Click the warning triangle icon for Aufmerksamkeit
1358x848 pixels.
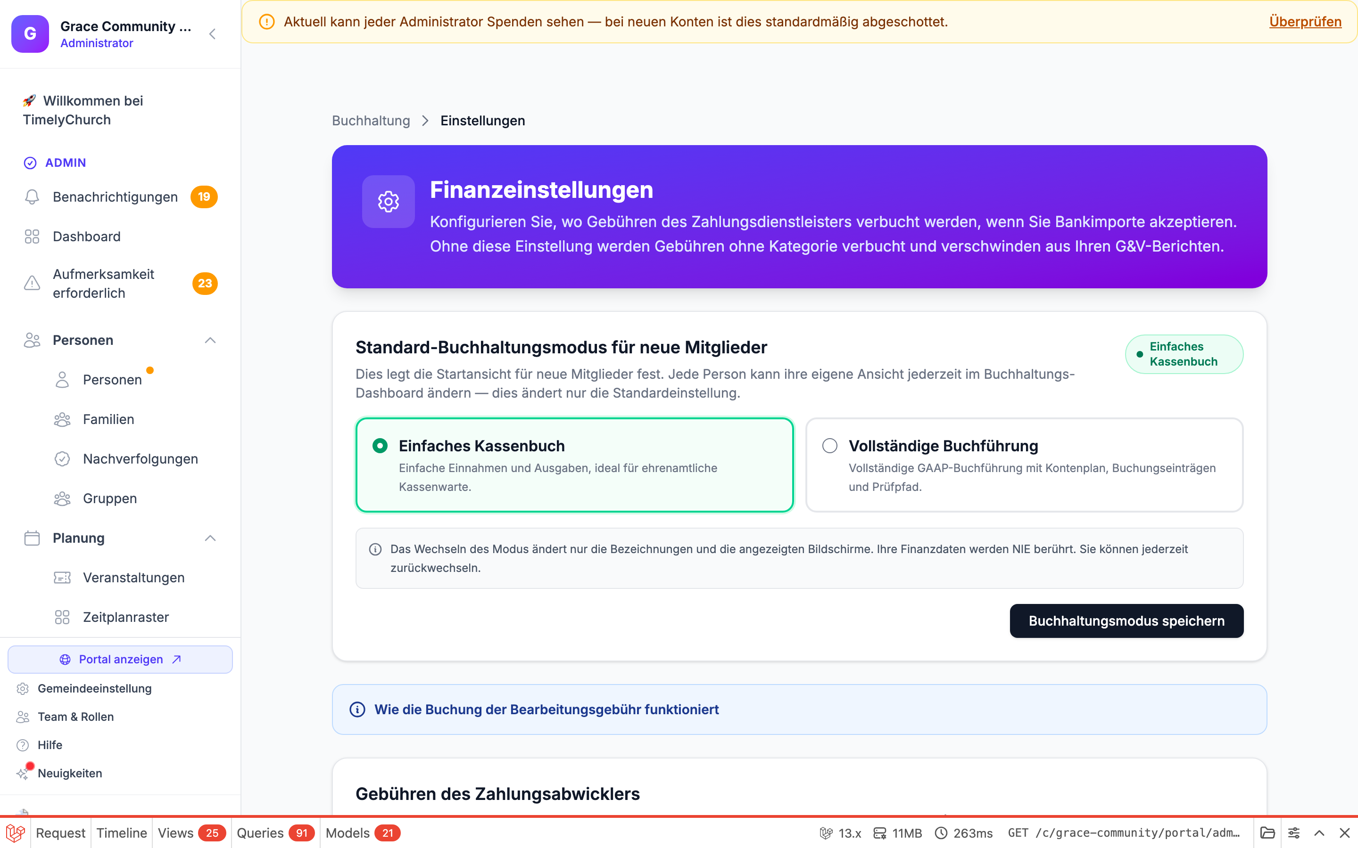tap(32, 283)
